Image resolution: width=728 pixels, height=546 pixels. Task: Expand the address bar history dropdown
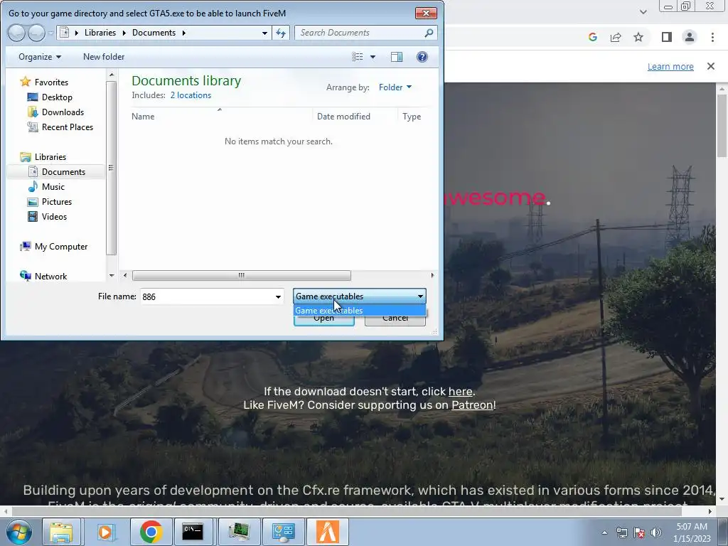coord(264,33)
